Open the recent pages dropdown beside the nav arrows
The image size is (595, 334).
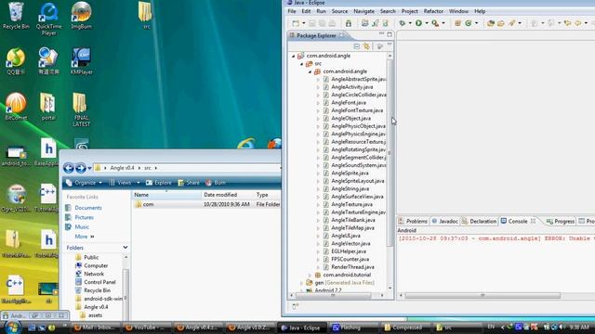click(x=89, y=168)
